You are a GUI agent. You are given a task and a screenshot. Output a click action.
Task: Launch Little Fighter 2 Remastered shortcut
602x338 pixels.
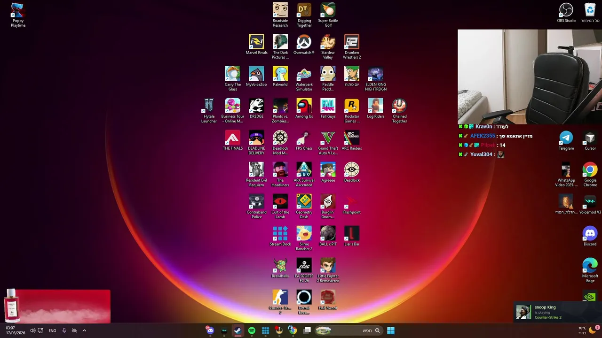328,270
